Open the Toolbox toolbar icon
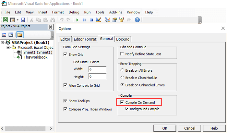The height and width of the screenshot is (133, 227). click(x=128, y=20)
